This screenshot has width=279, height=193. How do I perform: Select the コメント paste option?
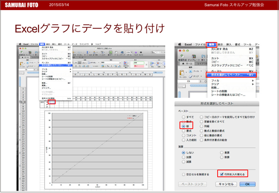[x=184, y=136]
